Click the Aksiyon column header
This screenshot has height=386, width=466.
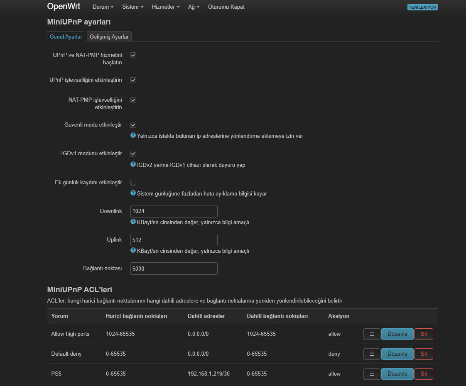click(x=338, y=316)
